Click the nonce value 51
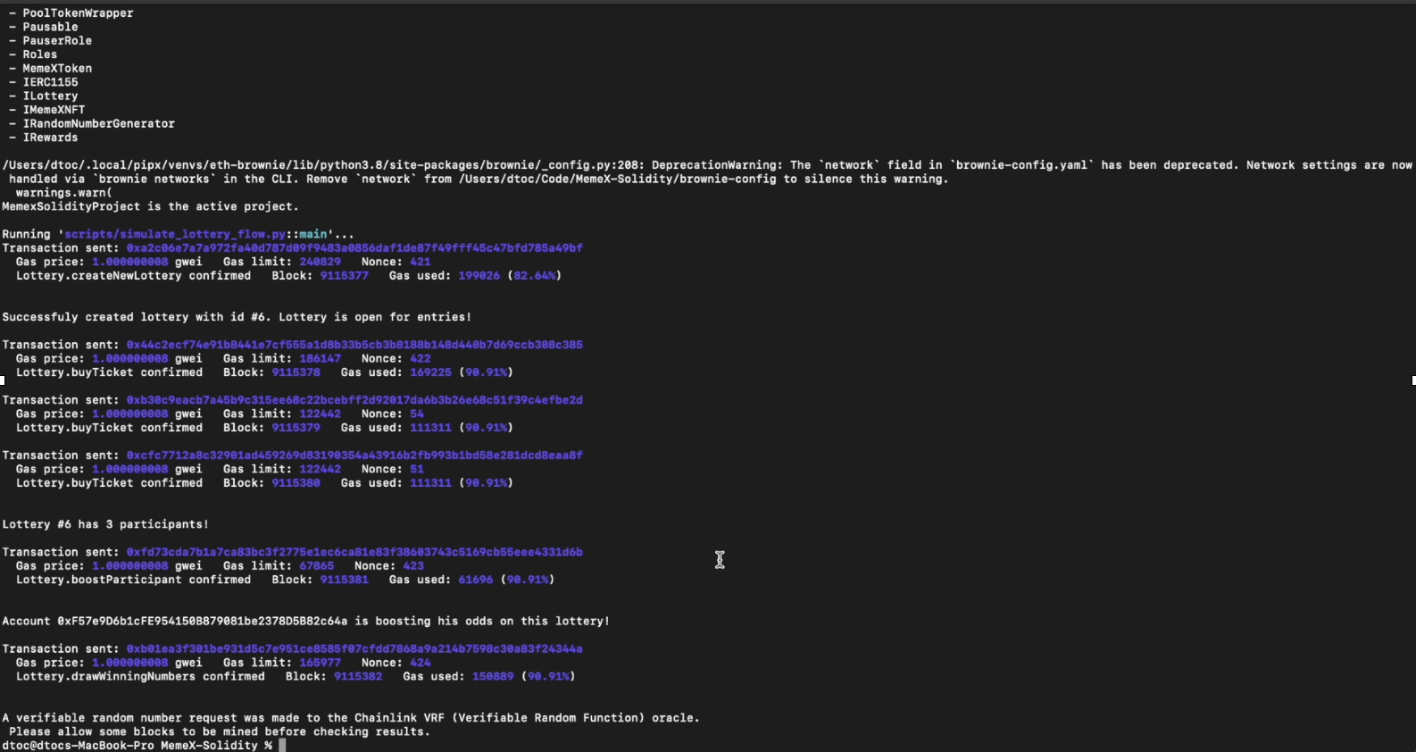Viewport: 1416px width, 752px height. pos(417,470)
